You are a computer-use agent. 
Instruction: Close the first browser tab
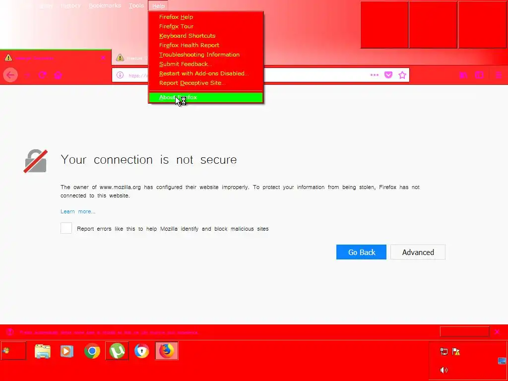[103, 58]
